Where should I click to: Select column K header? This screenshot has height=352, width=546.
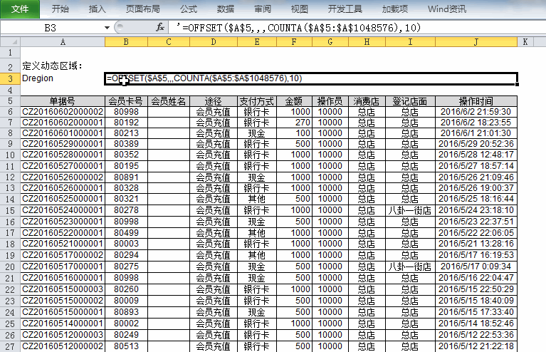(x=525, y=42)
